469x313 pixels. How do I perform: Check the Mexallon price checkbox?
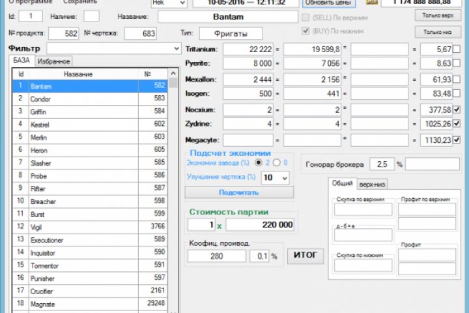[x=457, y=80]
